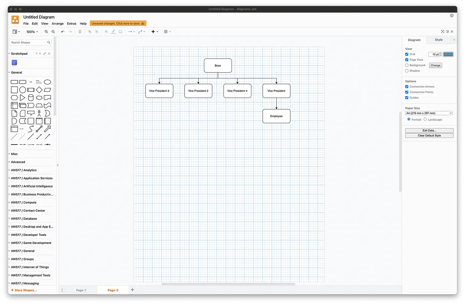The height and width of the screenshot is (304, 465).
Task: Toggle the Format panel icon
Action: tap(447, 31)
